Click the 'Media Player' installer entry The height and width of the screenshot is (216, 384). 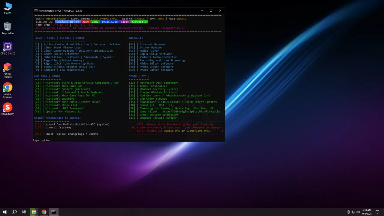click(144, 51)
